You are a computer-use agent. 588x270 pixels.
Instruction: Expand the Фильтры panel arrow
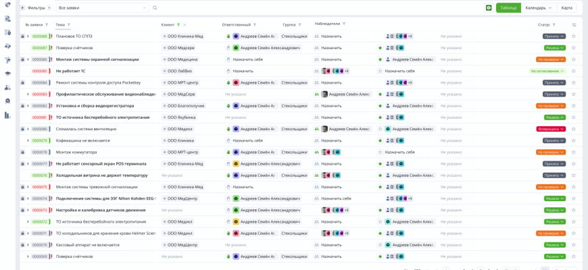click(22, 8)
